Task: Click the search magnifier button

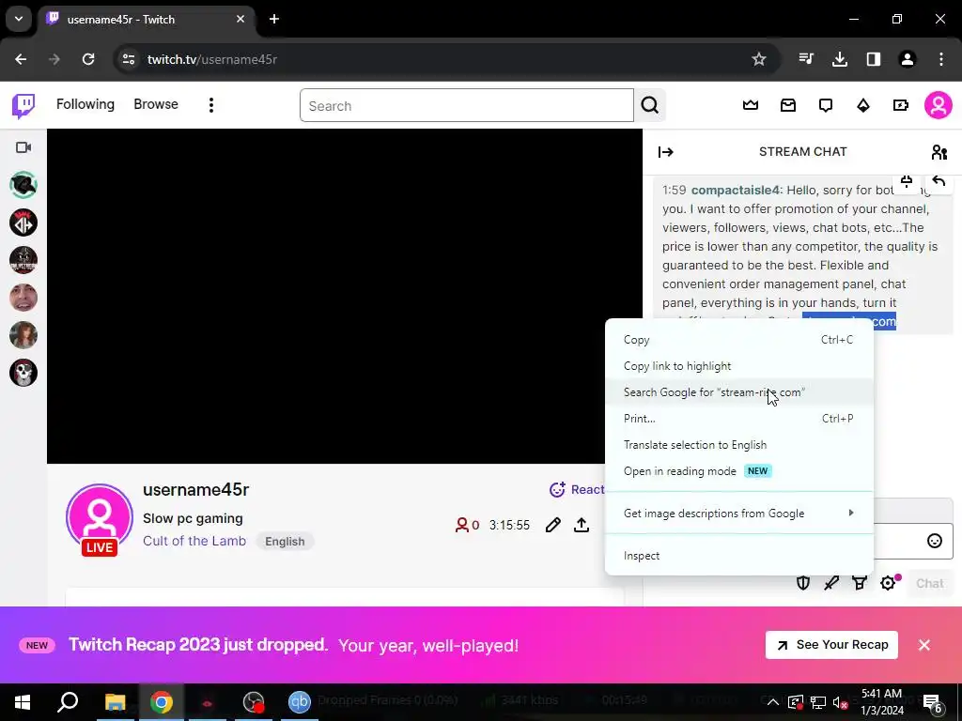Action: [x=650, y=105]
